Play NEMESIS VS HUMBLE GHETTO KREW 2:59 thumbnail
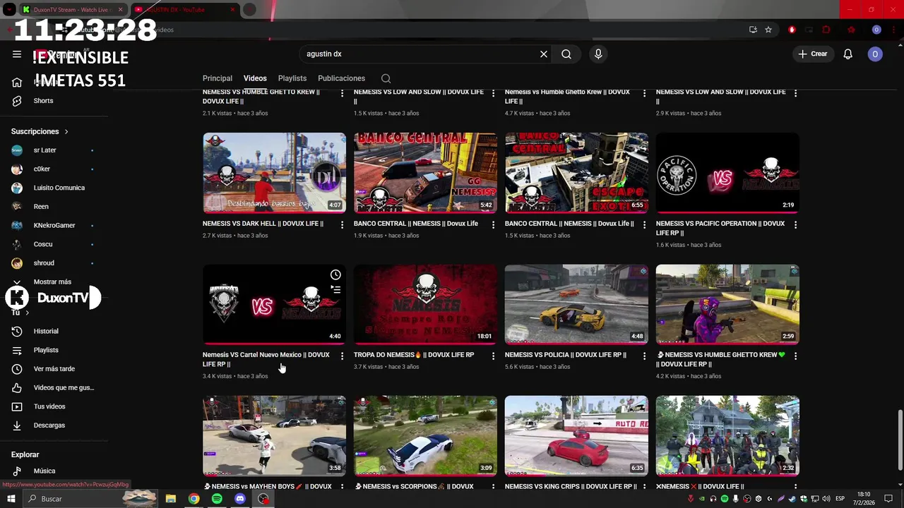The width and height of the screenshot is (904, 508). [727, 304]
